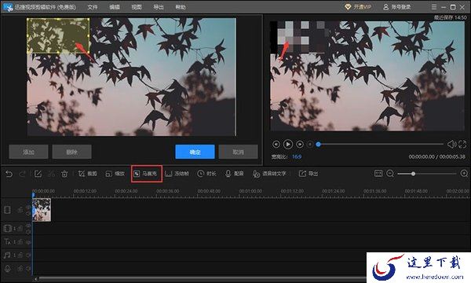Viewport: 471px width, 283px height.
Task: Toggle visibility of the text track
Action: click(28, 242)
